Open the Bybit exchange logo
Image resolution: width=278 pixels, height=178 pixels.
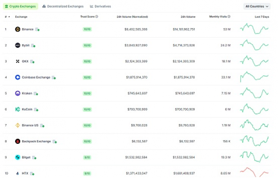coord(17,45)
